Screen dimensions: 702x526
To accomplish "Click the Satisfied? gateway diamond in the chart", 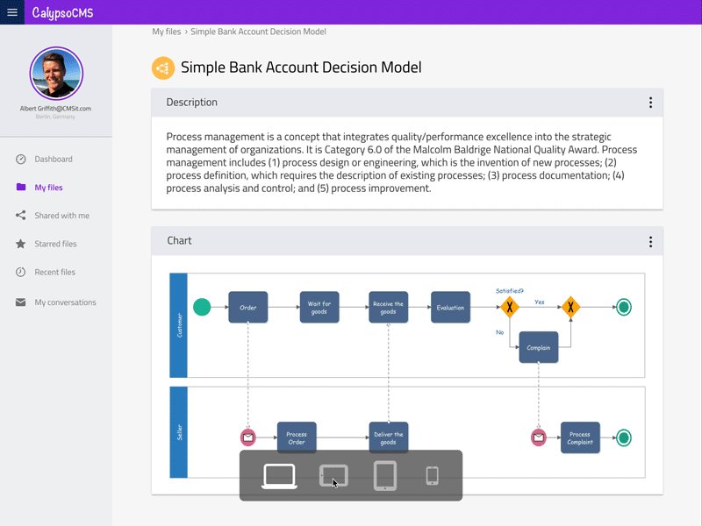I will 510,307.
